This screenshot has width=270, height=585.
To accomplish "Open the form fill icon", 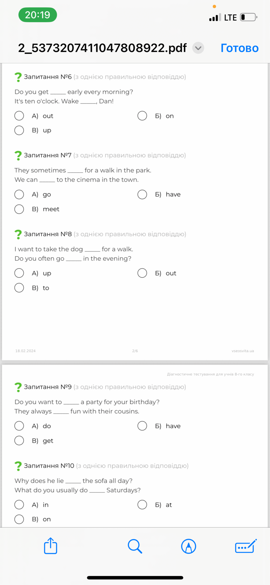I will 246,546.
